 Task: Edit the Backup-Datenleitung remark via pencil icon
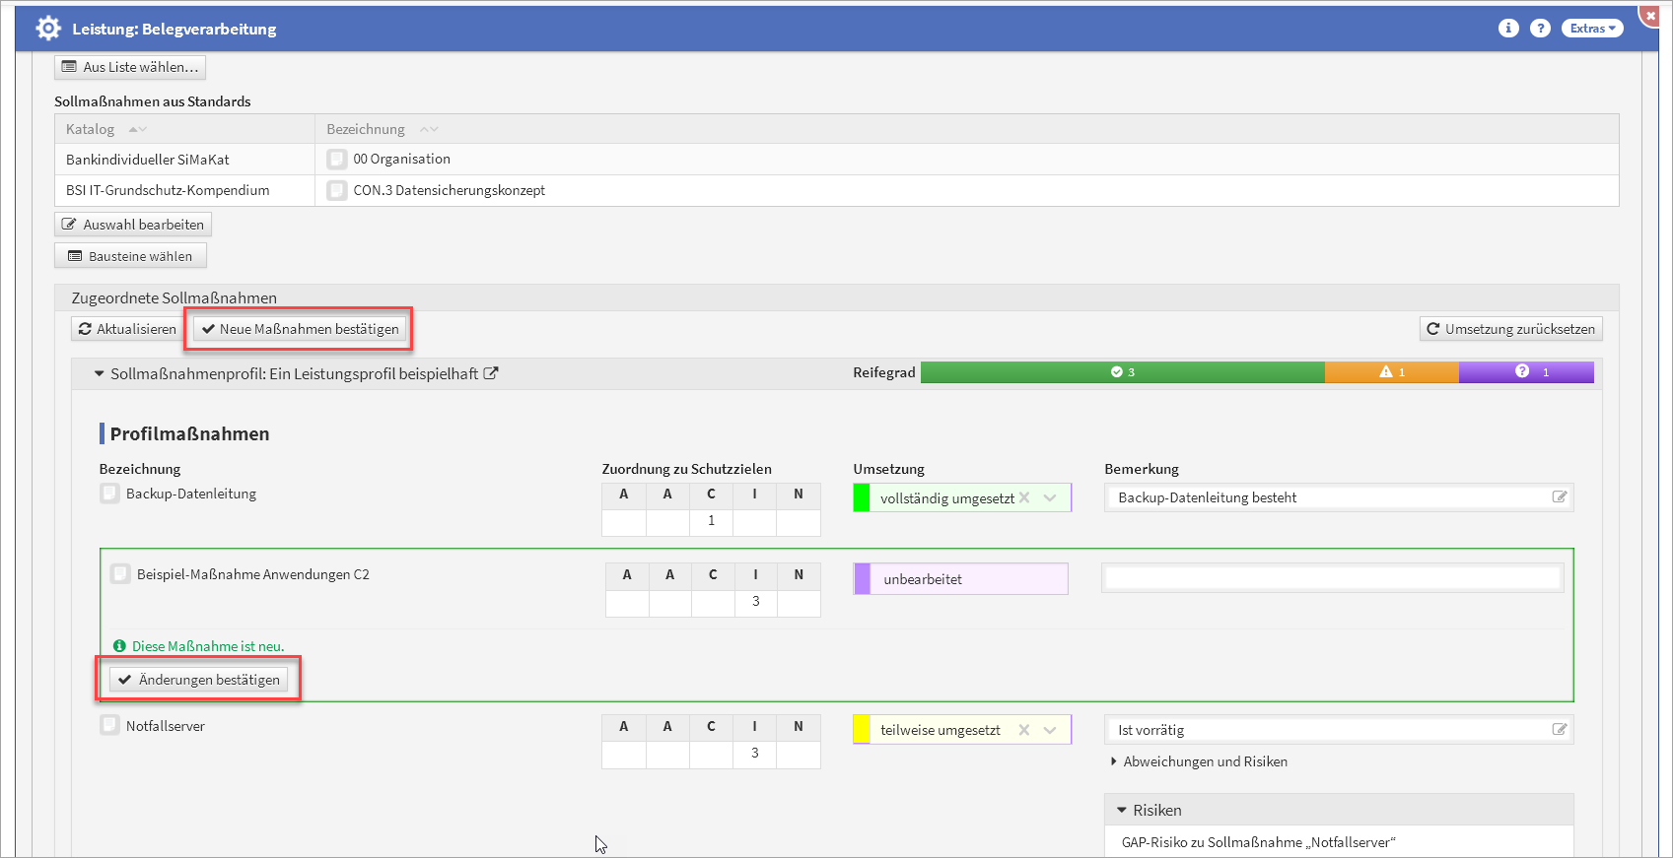point(1559,497)
